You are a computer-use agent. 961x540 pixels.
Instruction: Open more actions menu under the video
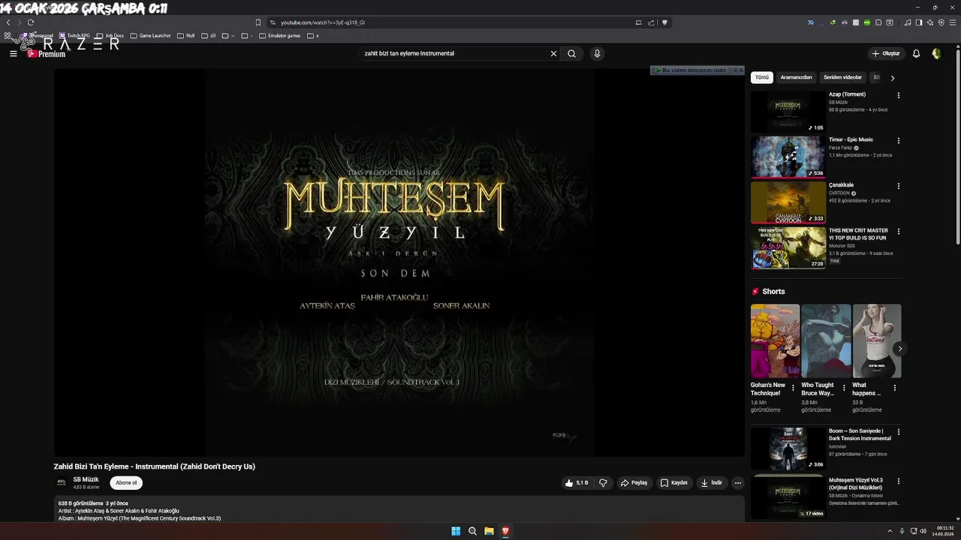[x=738, y=483]
